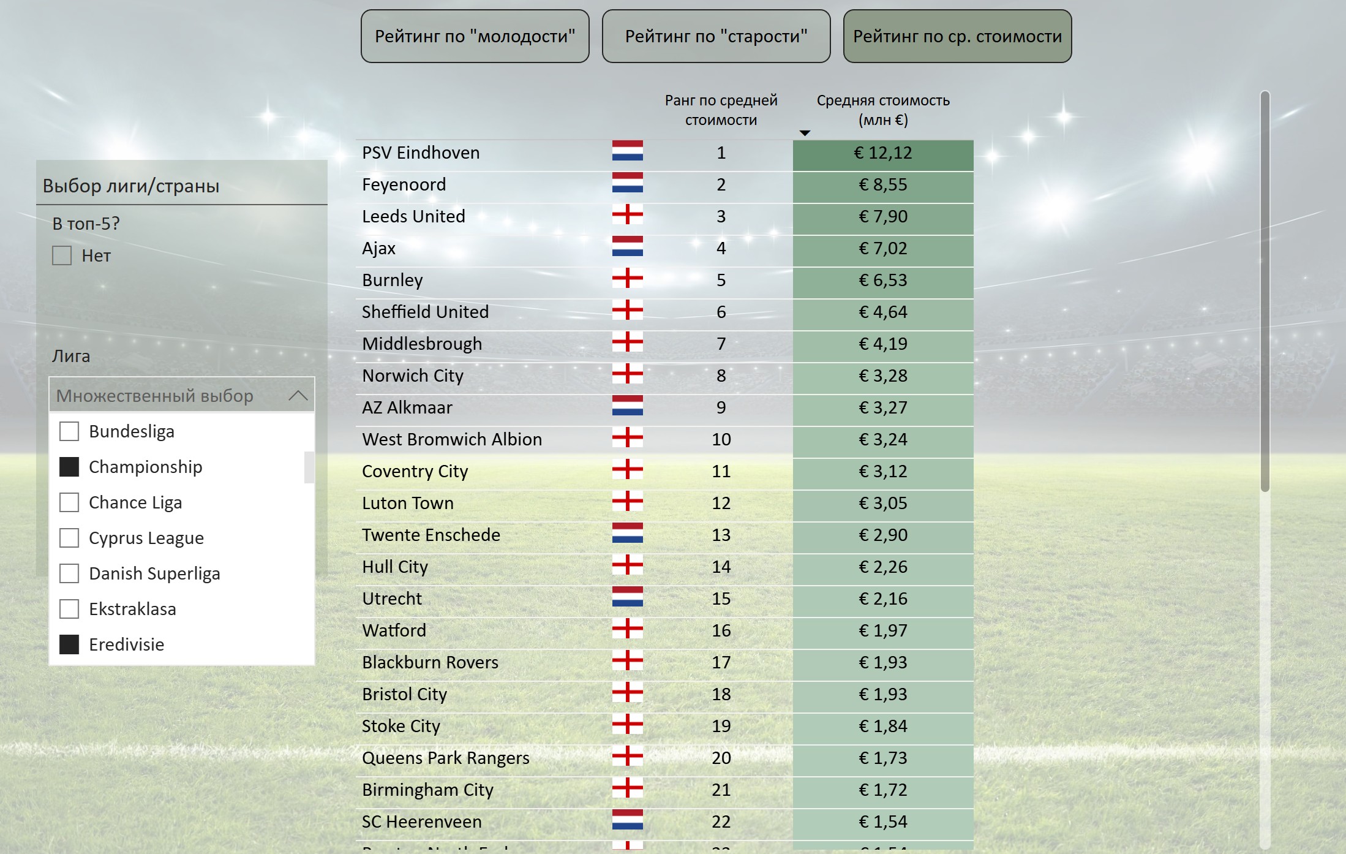Click the flag icon for Twente Enschede
This screenshot has height=854, width=1346.
pos(627,533)
